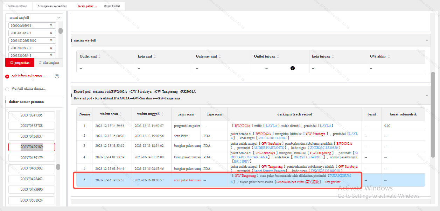The height and width of the screenshot is (211, 440).
Task: Click the question mark under Outlet tujuan
Action: point(293,68)
